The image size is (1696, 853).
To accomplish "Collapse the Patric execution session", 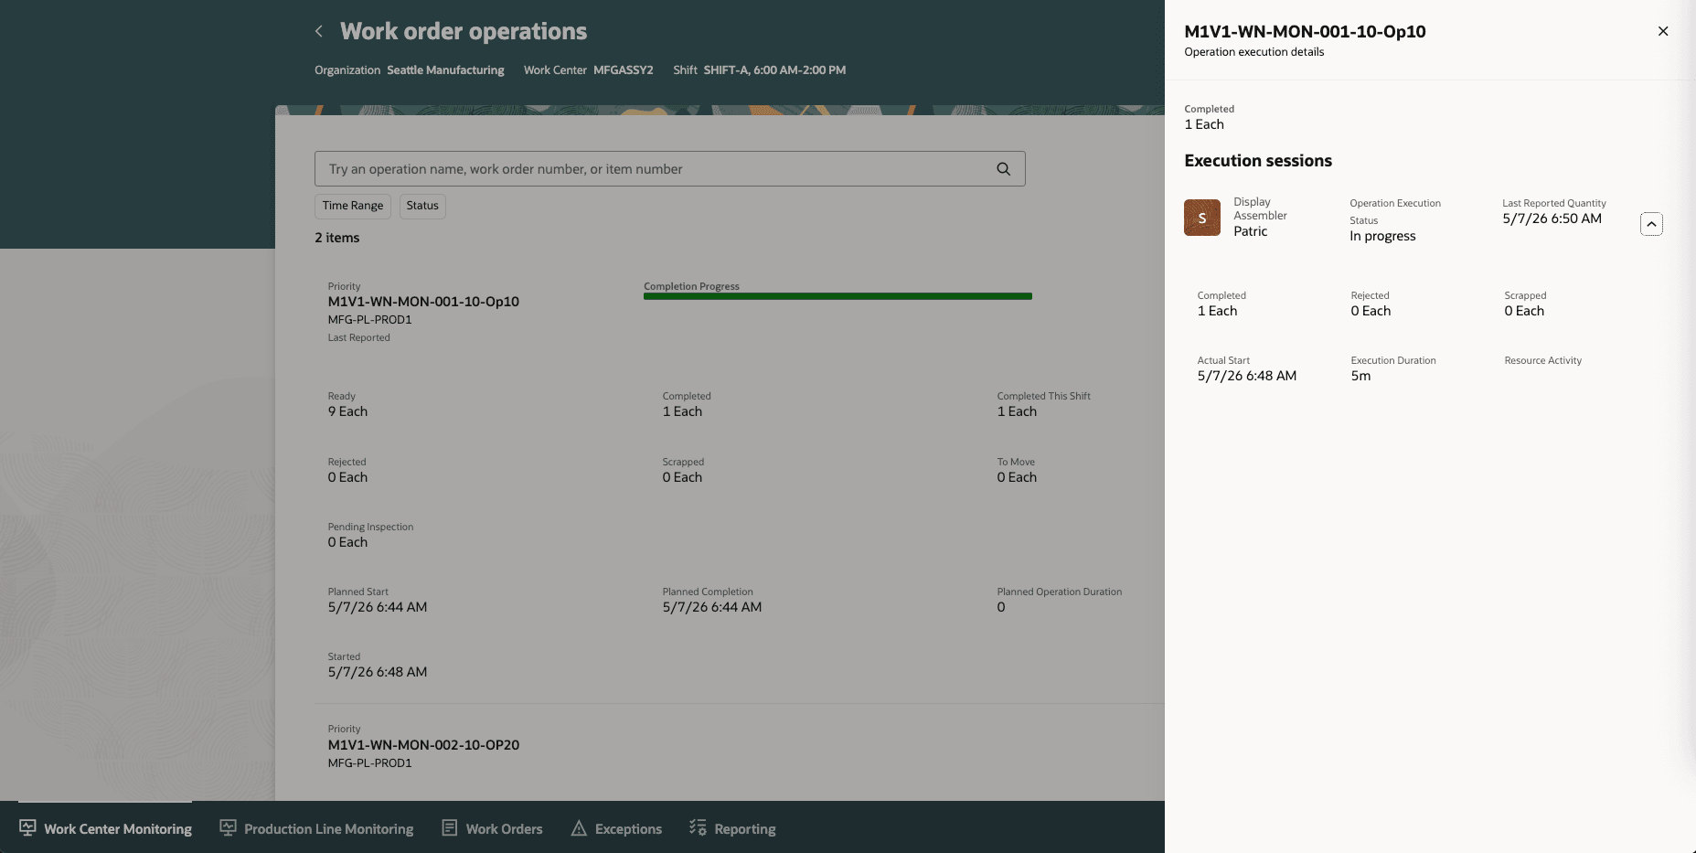I will pyautogui.click(x=1651, y=224).
